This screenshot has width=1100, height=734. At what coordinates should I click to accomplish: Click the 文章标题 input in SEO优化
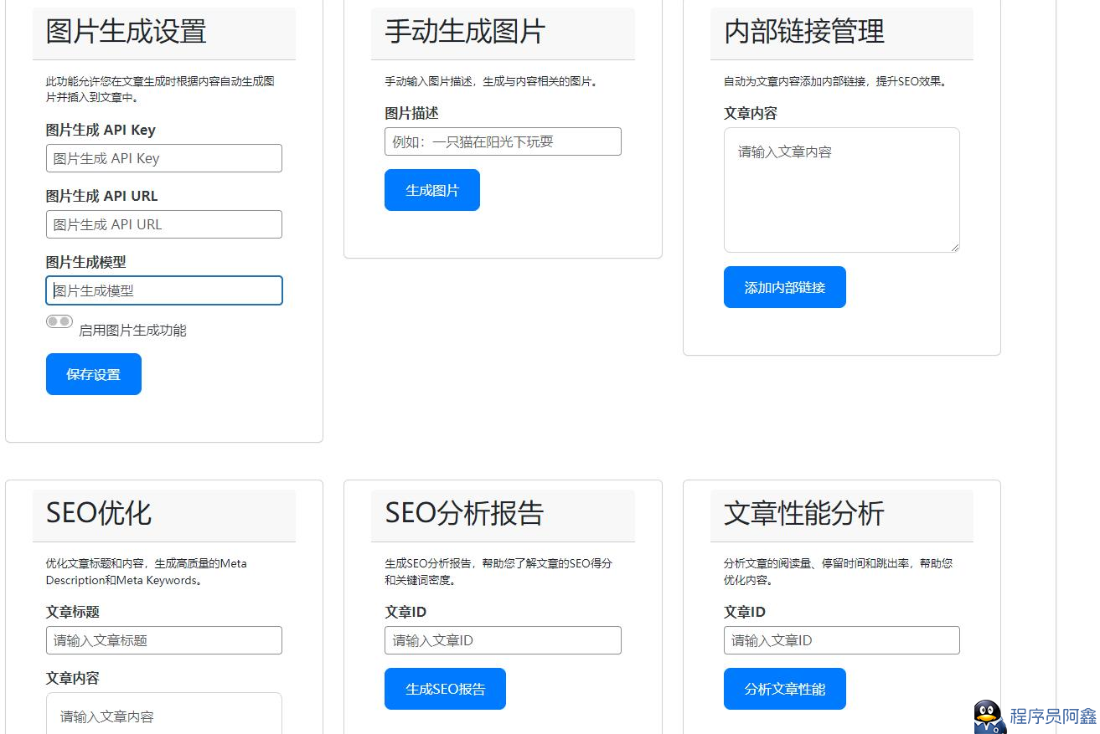(x=164, y=640)
